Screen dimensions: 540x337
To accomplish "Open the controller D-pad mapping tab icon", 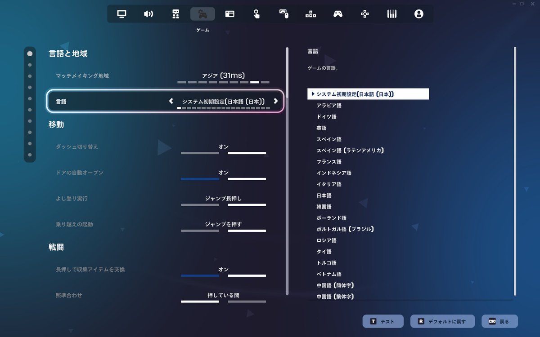I will pos(364,14).
